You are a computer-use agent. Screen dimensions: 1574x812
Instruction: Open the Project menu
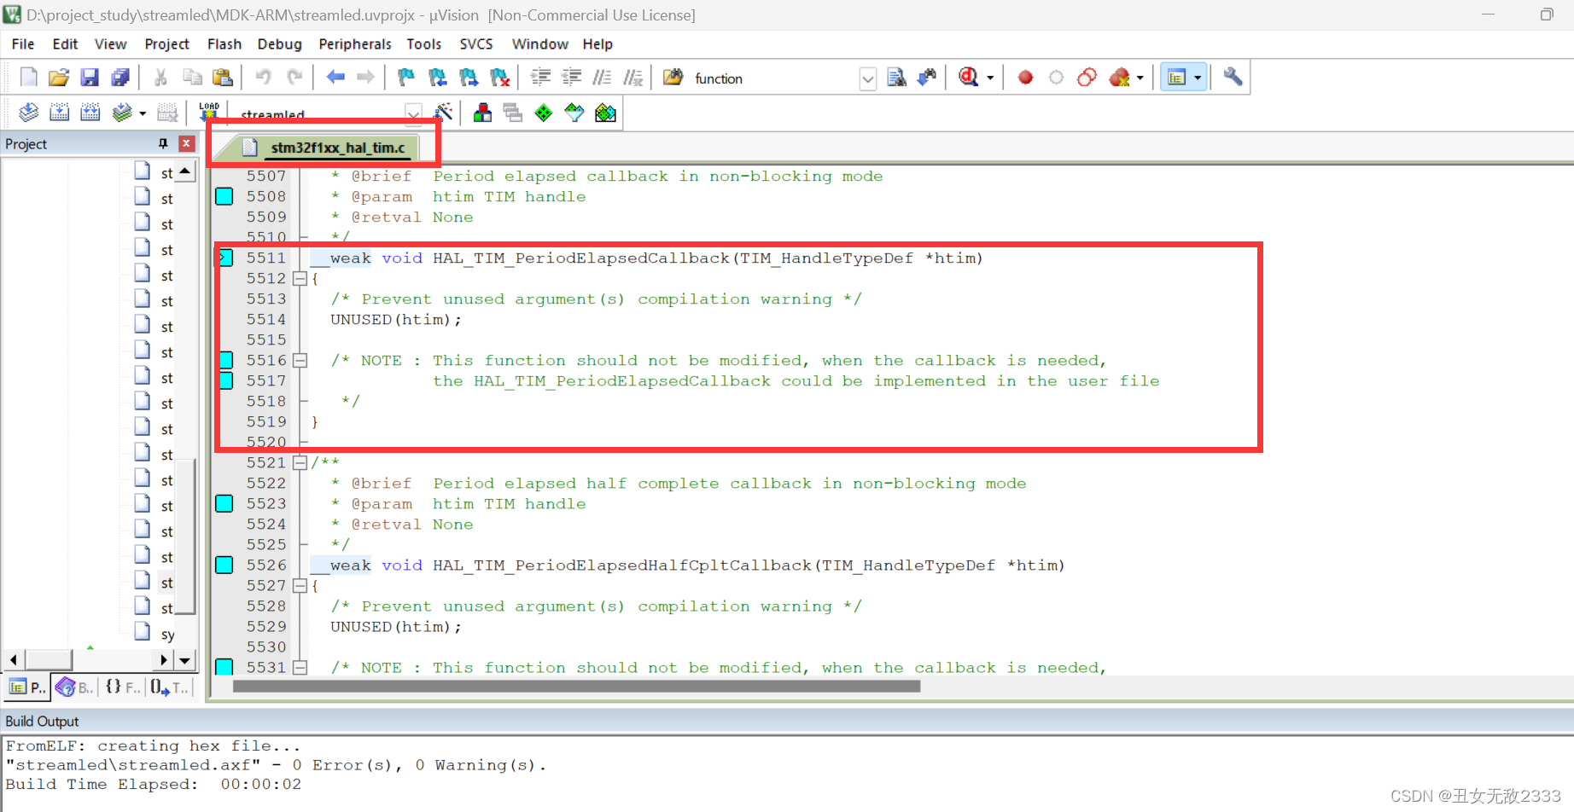pos(166,43)
